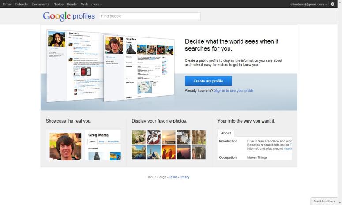Select the PicasaWeb tab in Greg Marra card
Screen dimensions: 342x205
(113, 142)
